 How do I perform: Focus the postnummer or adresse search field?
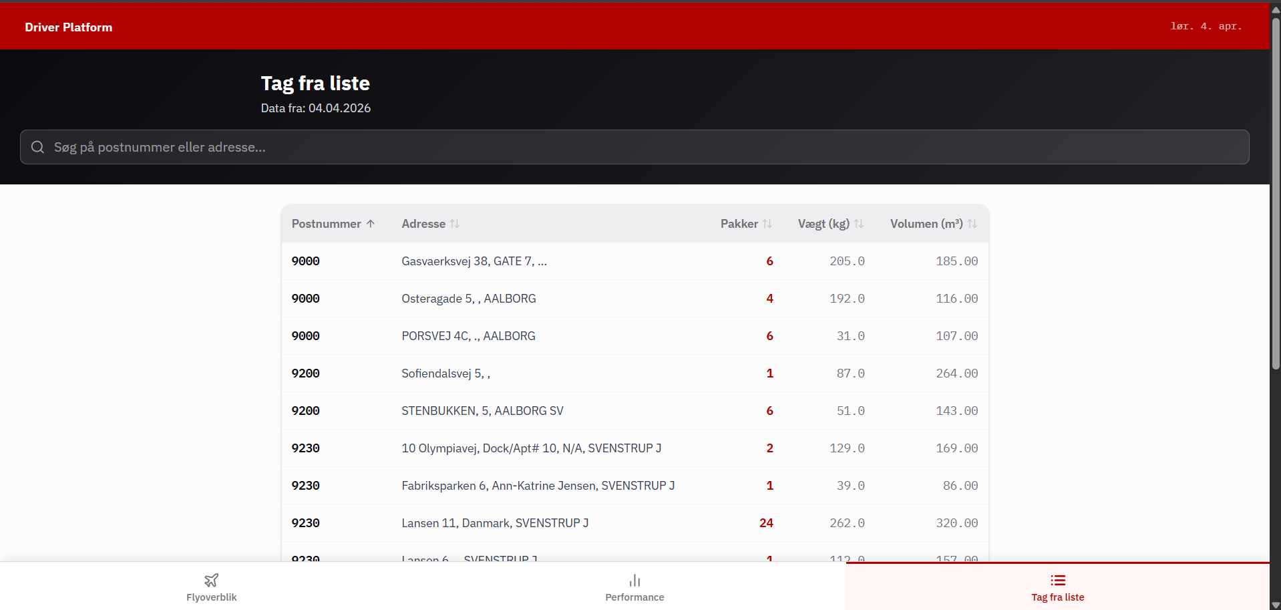click(x=634, y=147)
